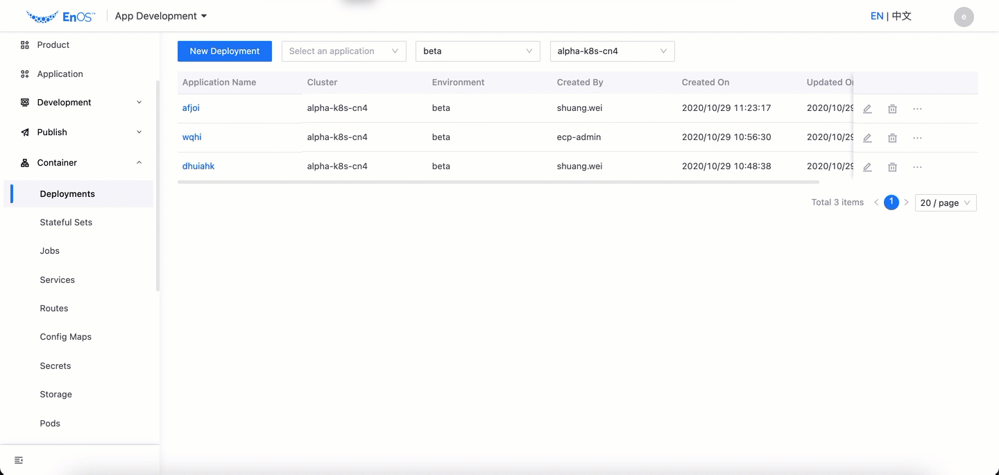Open the alpha-k8s-cn4 cluster dropdown
This screenshot has height=475, width=999.
(x=612, y=51)
